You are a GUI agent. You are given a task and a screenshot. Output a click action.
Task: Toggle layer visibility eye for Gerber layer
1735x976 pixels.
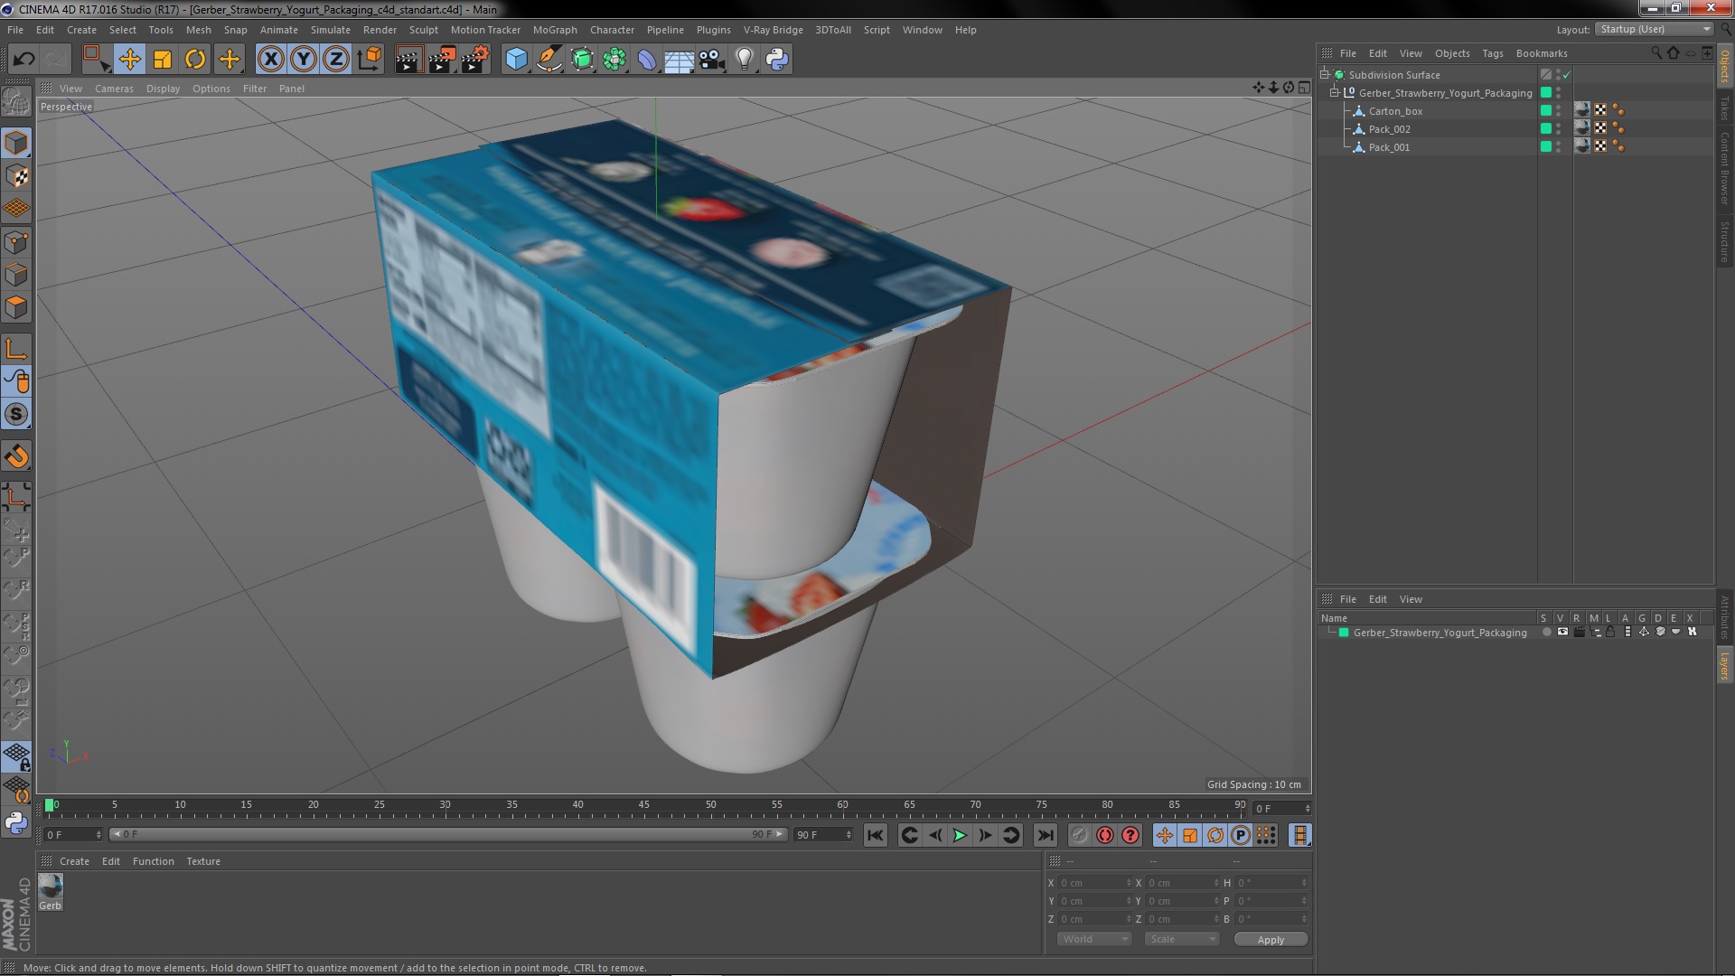click(x=1562, y=633)
